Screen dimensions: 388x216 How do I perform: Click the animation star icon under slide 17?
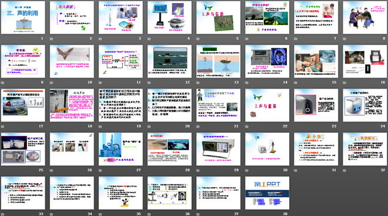click(2, 126)
